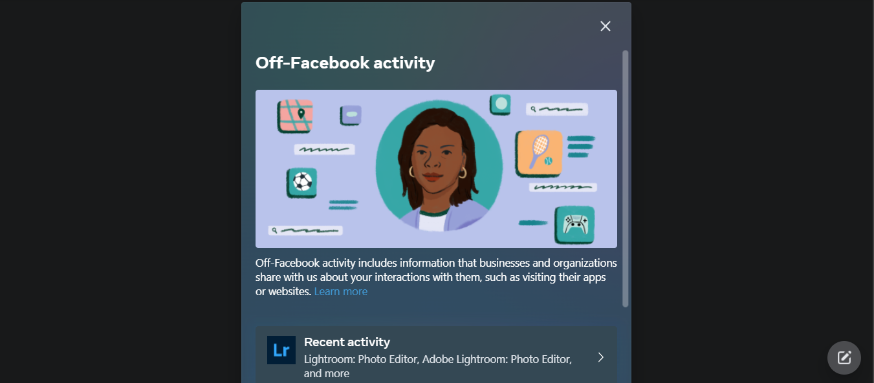Screen dimensions: 874x383
Task: Click the Lightroom Lr app icon
Action: pyautogui.click(x=281, y=350)
